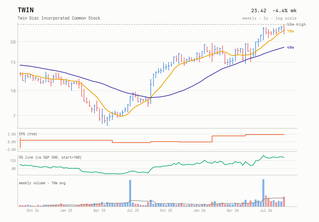Screen dimensions: 319x222
Task: Click the 'weekly · 2y · log scale' label
Action: pyautogui.click(x=269, y=18)
